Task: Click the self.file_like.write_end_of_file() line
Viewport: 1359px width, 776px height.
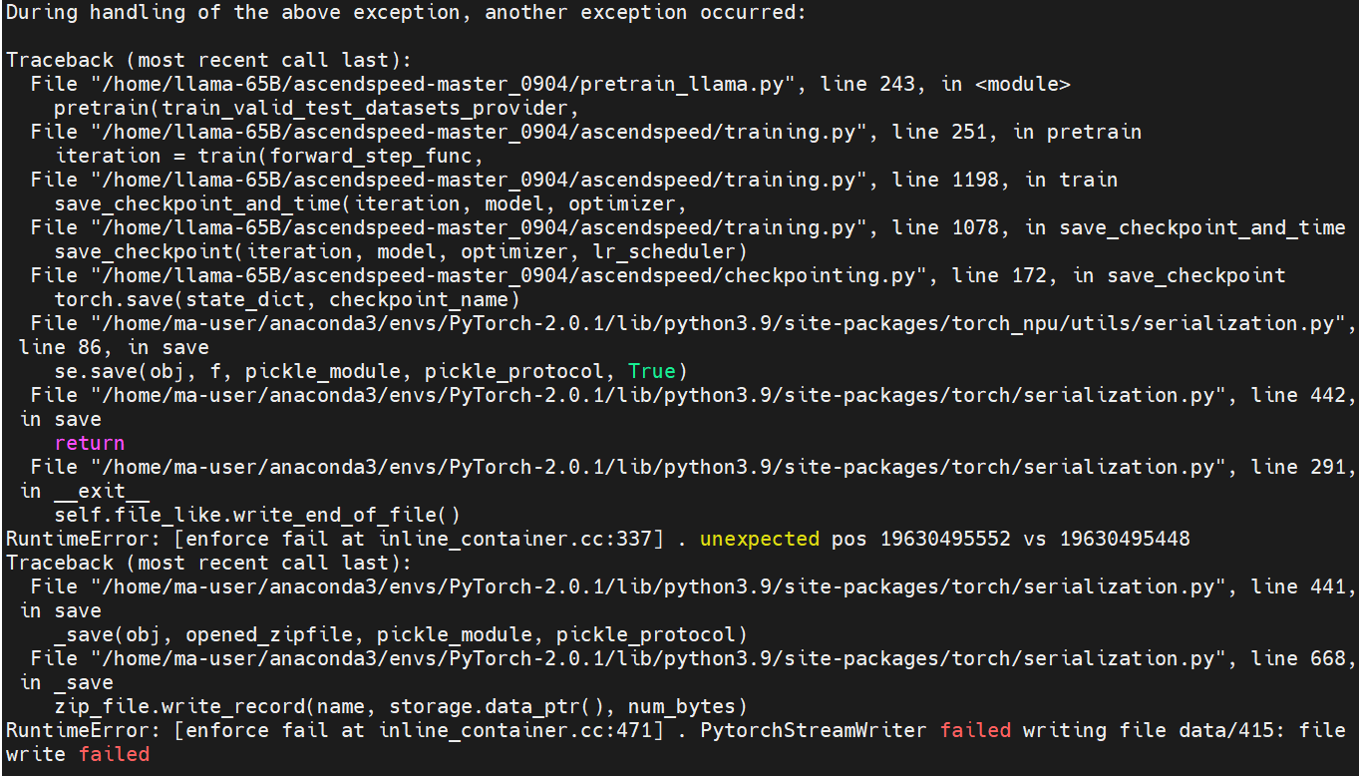Action: coord(257,516)
